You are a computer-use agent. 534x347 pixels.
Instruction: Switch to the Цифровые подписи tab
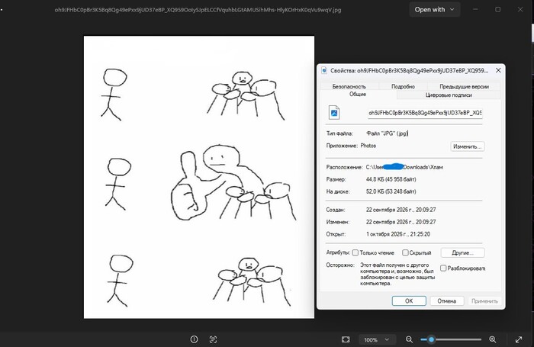point(449,95)
